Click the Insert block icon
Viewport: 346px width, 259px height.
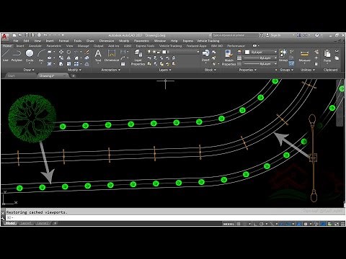(x=205, y=55)
